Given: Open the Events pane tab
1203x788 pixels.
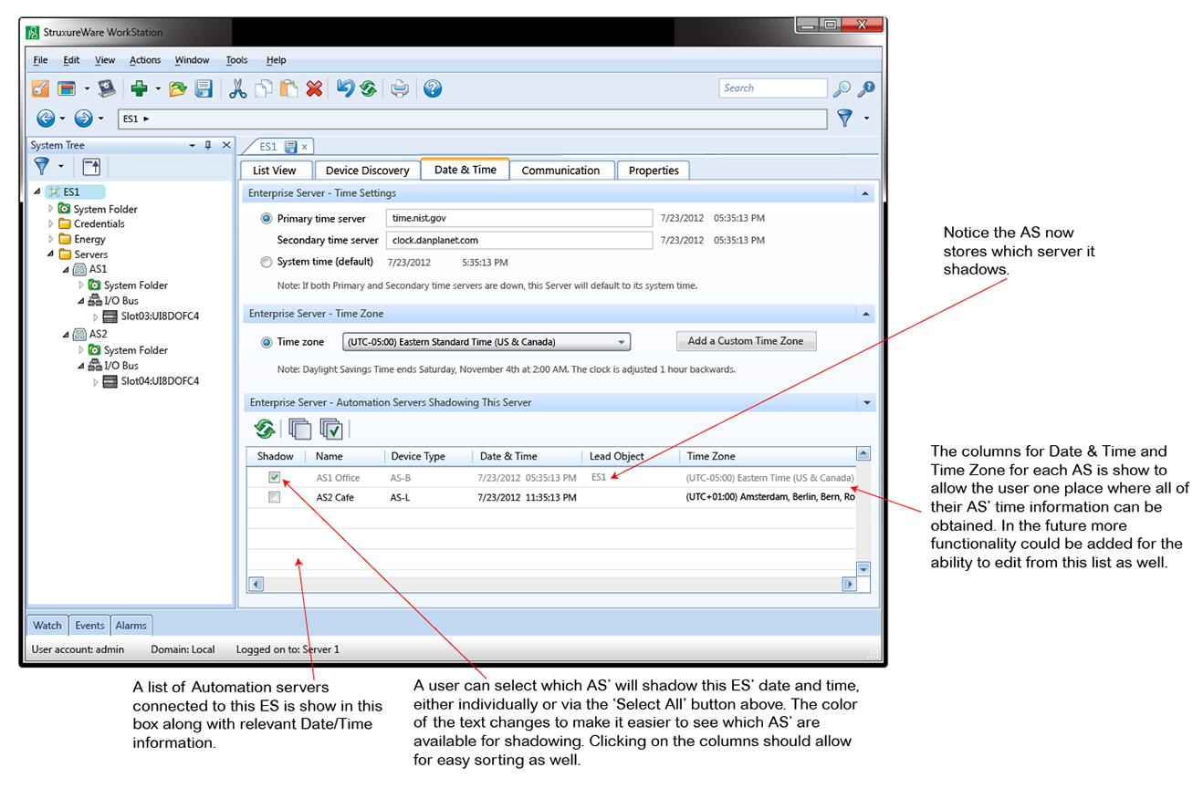Looking at the screenshot, I should click(89, 626).
